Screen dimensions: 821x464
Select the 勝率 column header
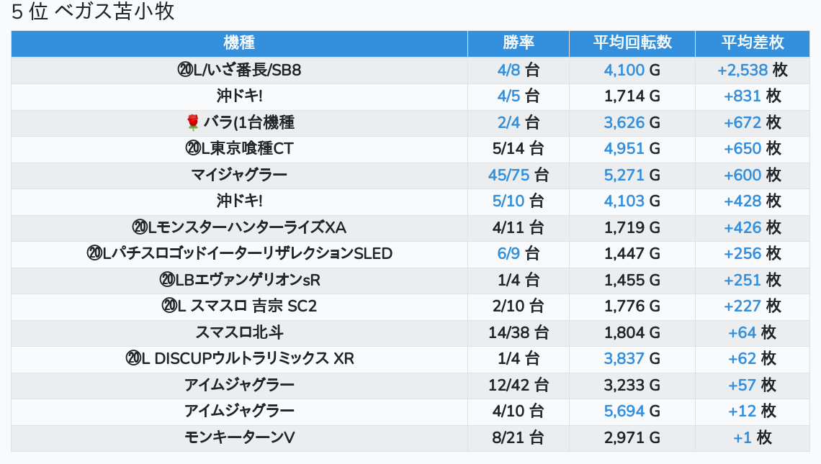click(x=519, y=43)
